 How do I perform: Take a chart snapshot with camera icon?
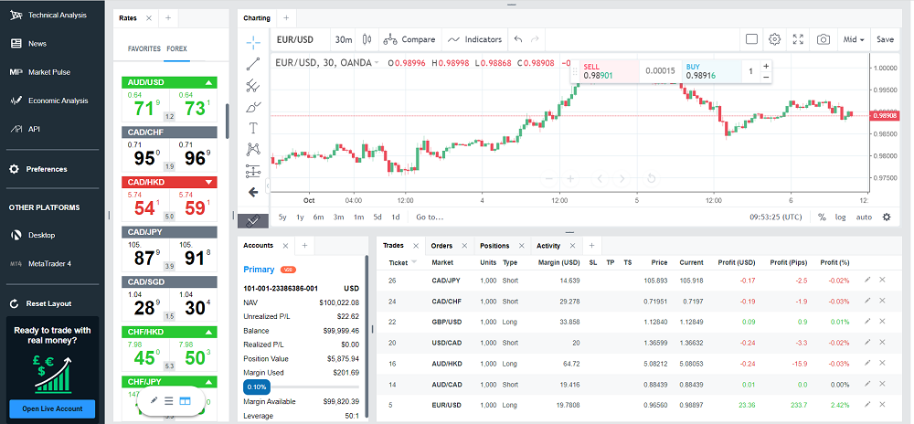click(824, 39)
